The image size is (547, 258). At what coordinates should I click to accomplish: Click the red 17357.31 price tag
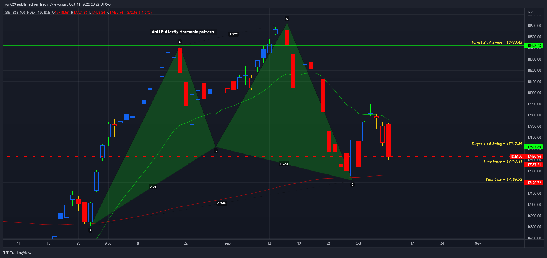pyautogui.click(x=534, y=165)
